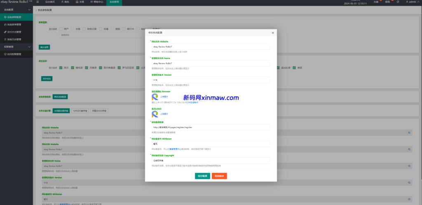This screenshot has width=422, height=205.
Task: Uncheck the 英文 language checkbox
Action: pos(61,68)
